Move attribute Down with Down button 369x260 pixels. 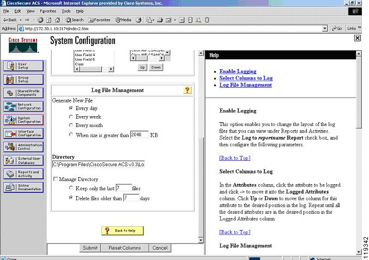click(x=156, y=67)
